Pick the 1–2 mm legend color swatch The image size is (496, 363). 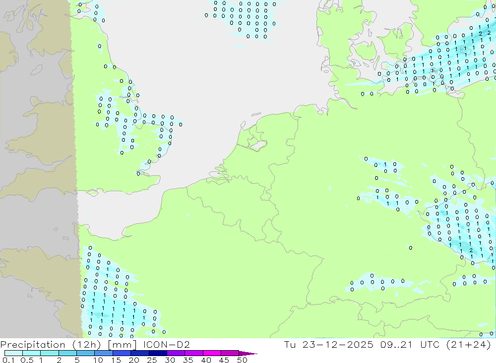[x=50, y=353]
